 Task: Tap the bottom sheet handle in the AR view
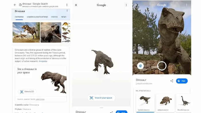click(x=162, y=76)
